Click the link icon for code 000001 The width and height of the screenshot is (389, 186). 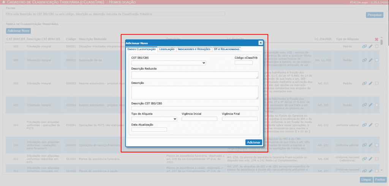[364, 46]
